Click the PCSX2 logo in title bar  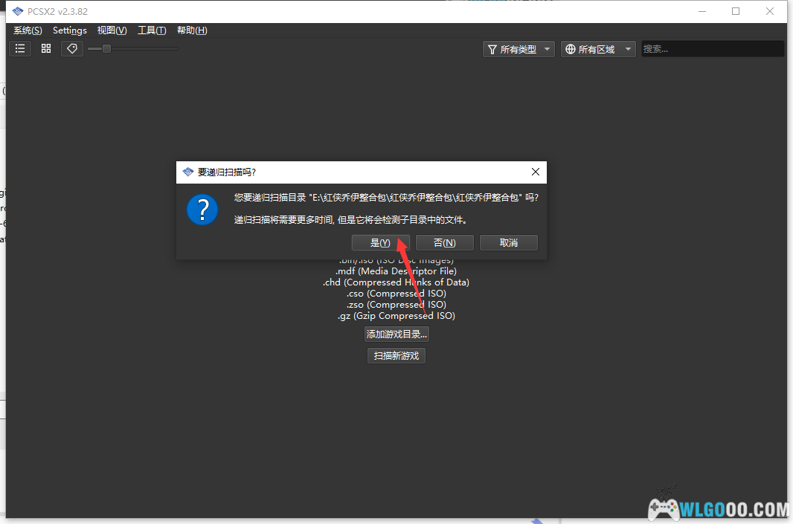click(18, 11)
